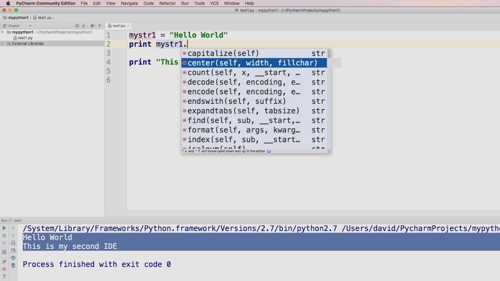Choose find(self, sub, __start suggestion
500x281 pixels.
click(x=254, y=120)
